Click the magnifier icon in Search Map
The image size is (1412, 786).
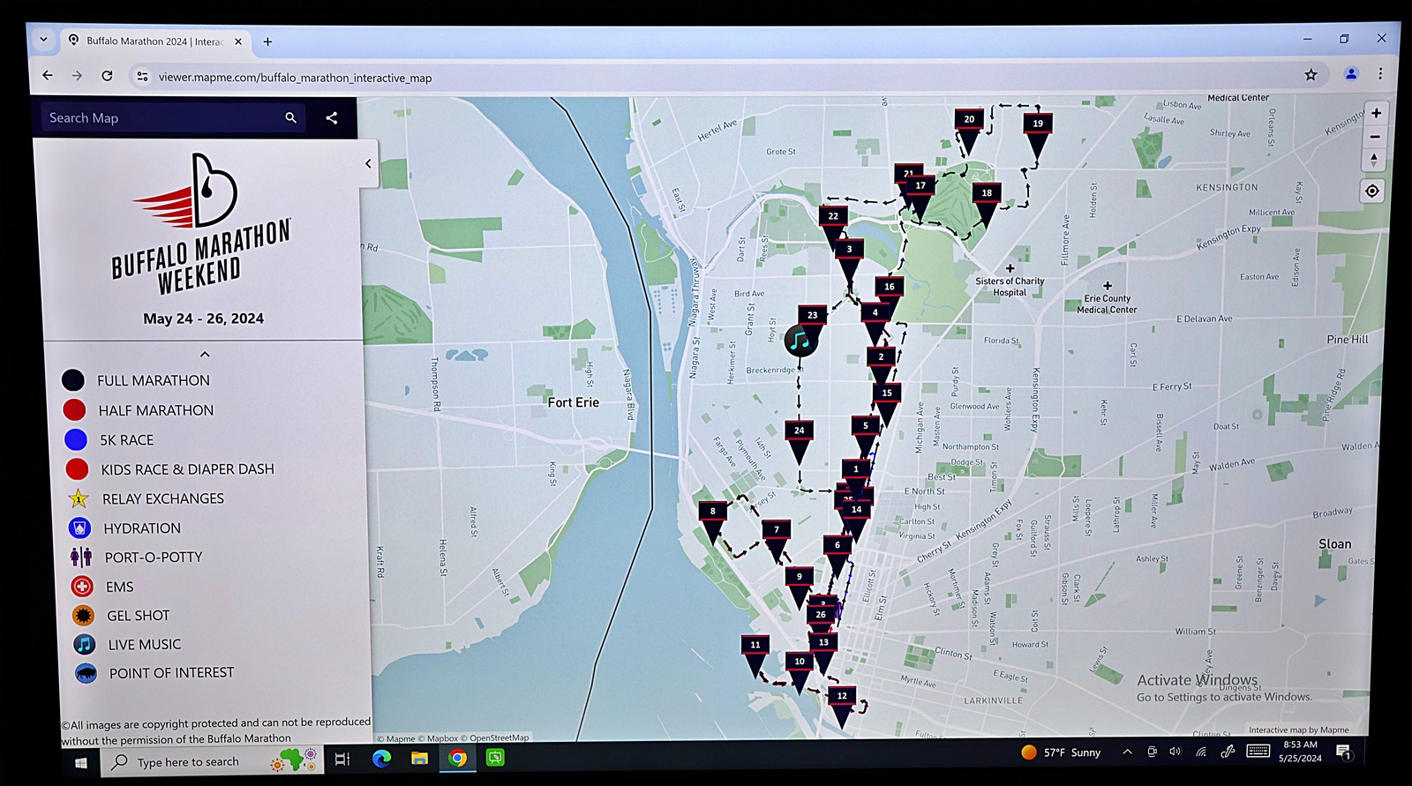pos(290,117)
